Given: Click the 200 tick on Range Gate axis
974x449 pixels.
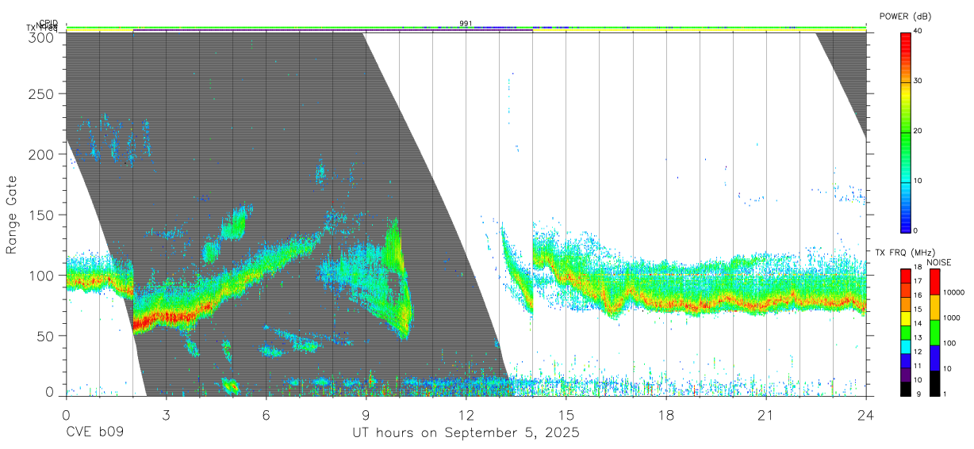Looking at the screenshot, I should coord(41,154).
